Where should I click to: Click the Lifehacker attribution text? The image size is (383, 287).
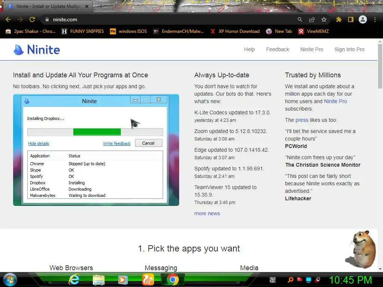(298, 199)
